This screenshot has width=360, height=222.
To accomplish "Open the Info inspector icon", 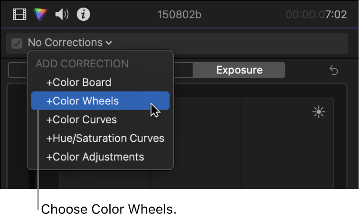I will pyautogui.click(x=84, y=15).
